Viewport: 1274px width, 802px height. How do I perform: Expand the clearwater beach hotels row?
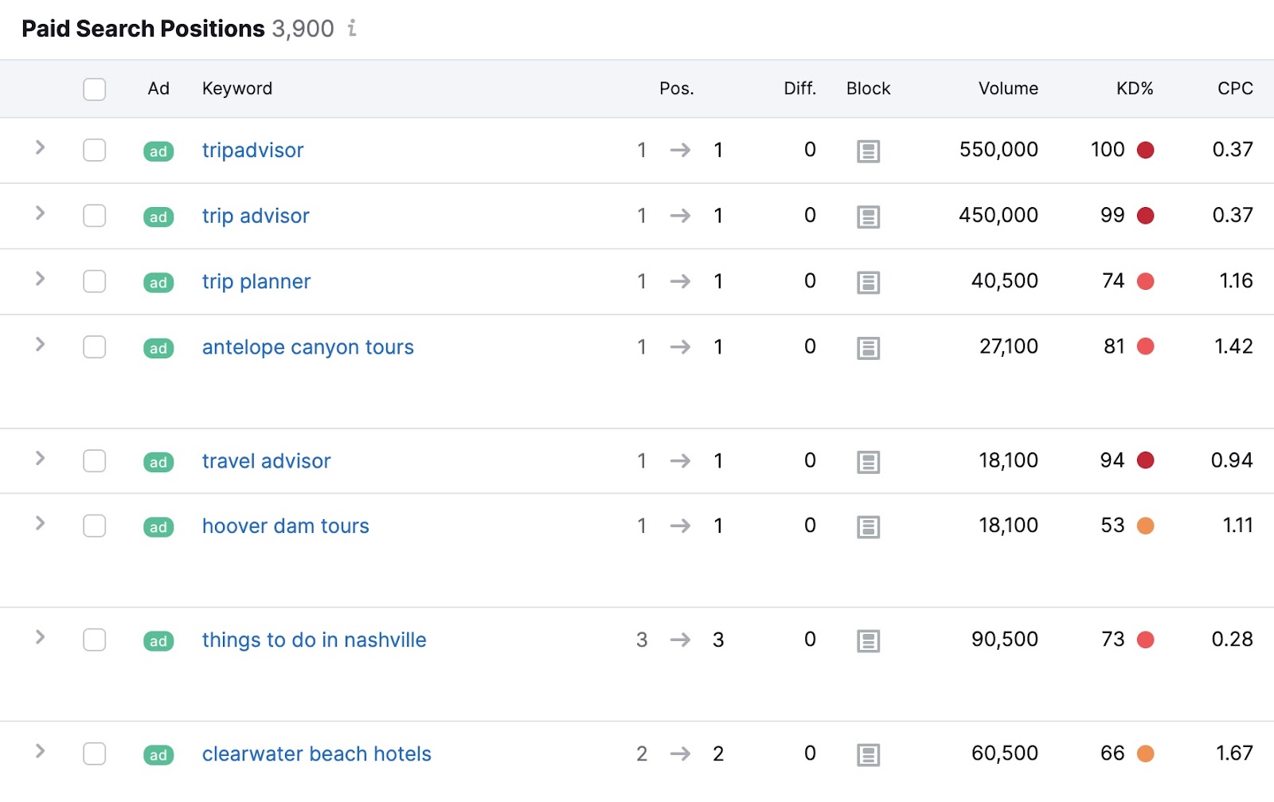click(38, 752)
